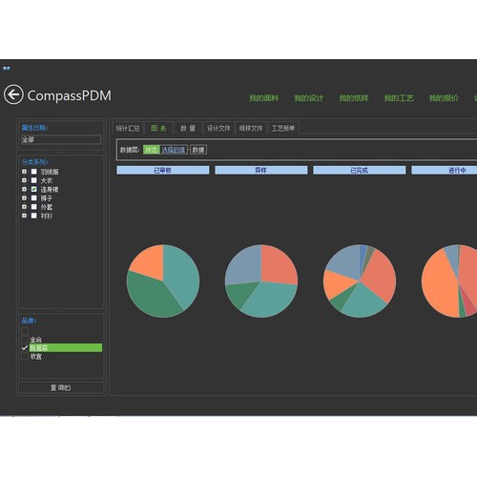
Task: Expand the 羽绒服 tree node
Action: pos(24,172)
